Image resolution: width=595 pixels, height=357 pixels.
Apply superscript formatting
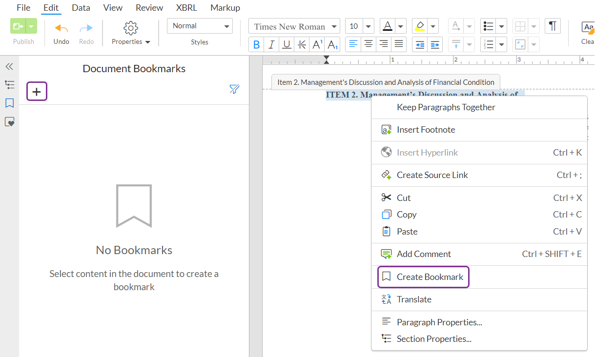pos(317,44)
